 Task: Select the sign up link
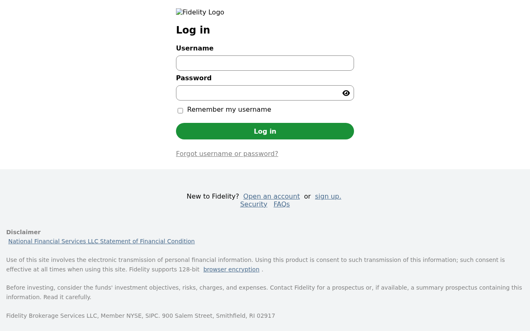tap(328, 197)
